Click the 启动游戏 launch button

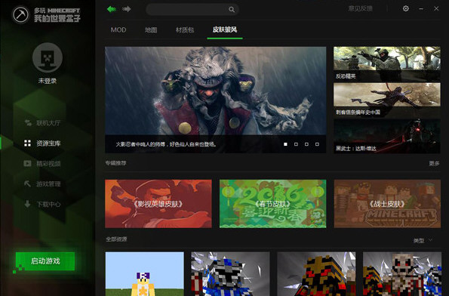[x=45, y=261]
